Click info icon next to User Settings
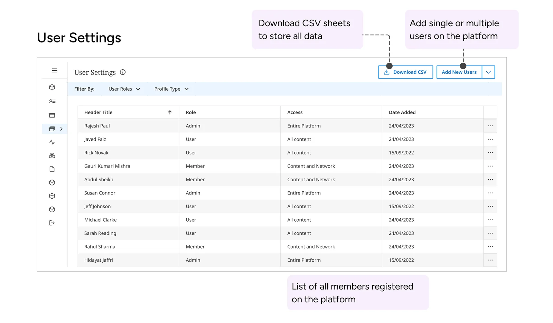The width and height of the screenshot is (553, 323). [123, 72]
